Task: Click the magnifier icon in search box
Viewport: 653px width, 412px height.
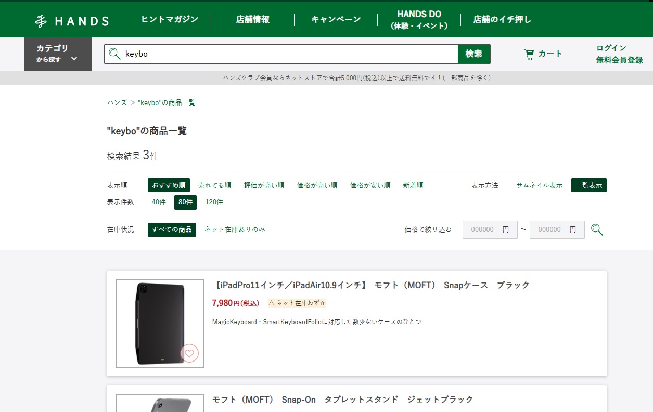Action: (114, 54)
